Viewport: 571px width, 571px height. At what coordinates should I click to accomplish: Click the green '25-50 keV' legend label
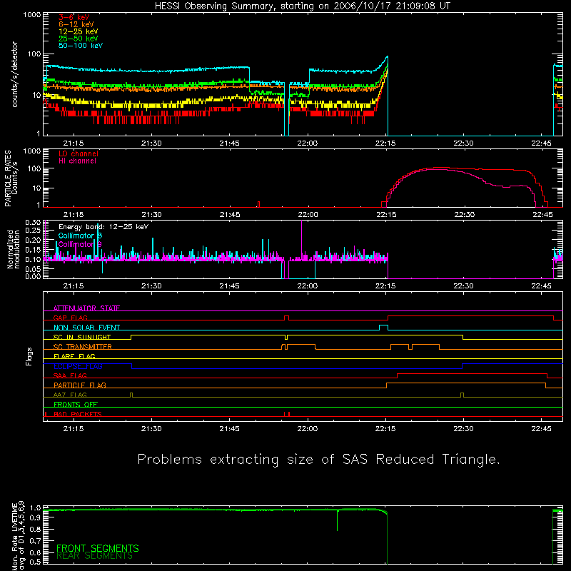pos(79,39)
